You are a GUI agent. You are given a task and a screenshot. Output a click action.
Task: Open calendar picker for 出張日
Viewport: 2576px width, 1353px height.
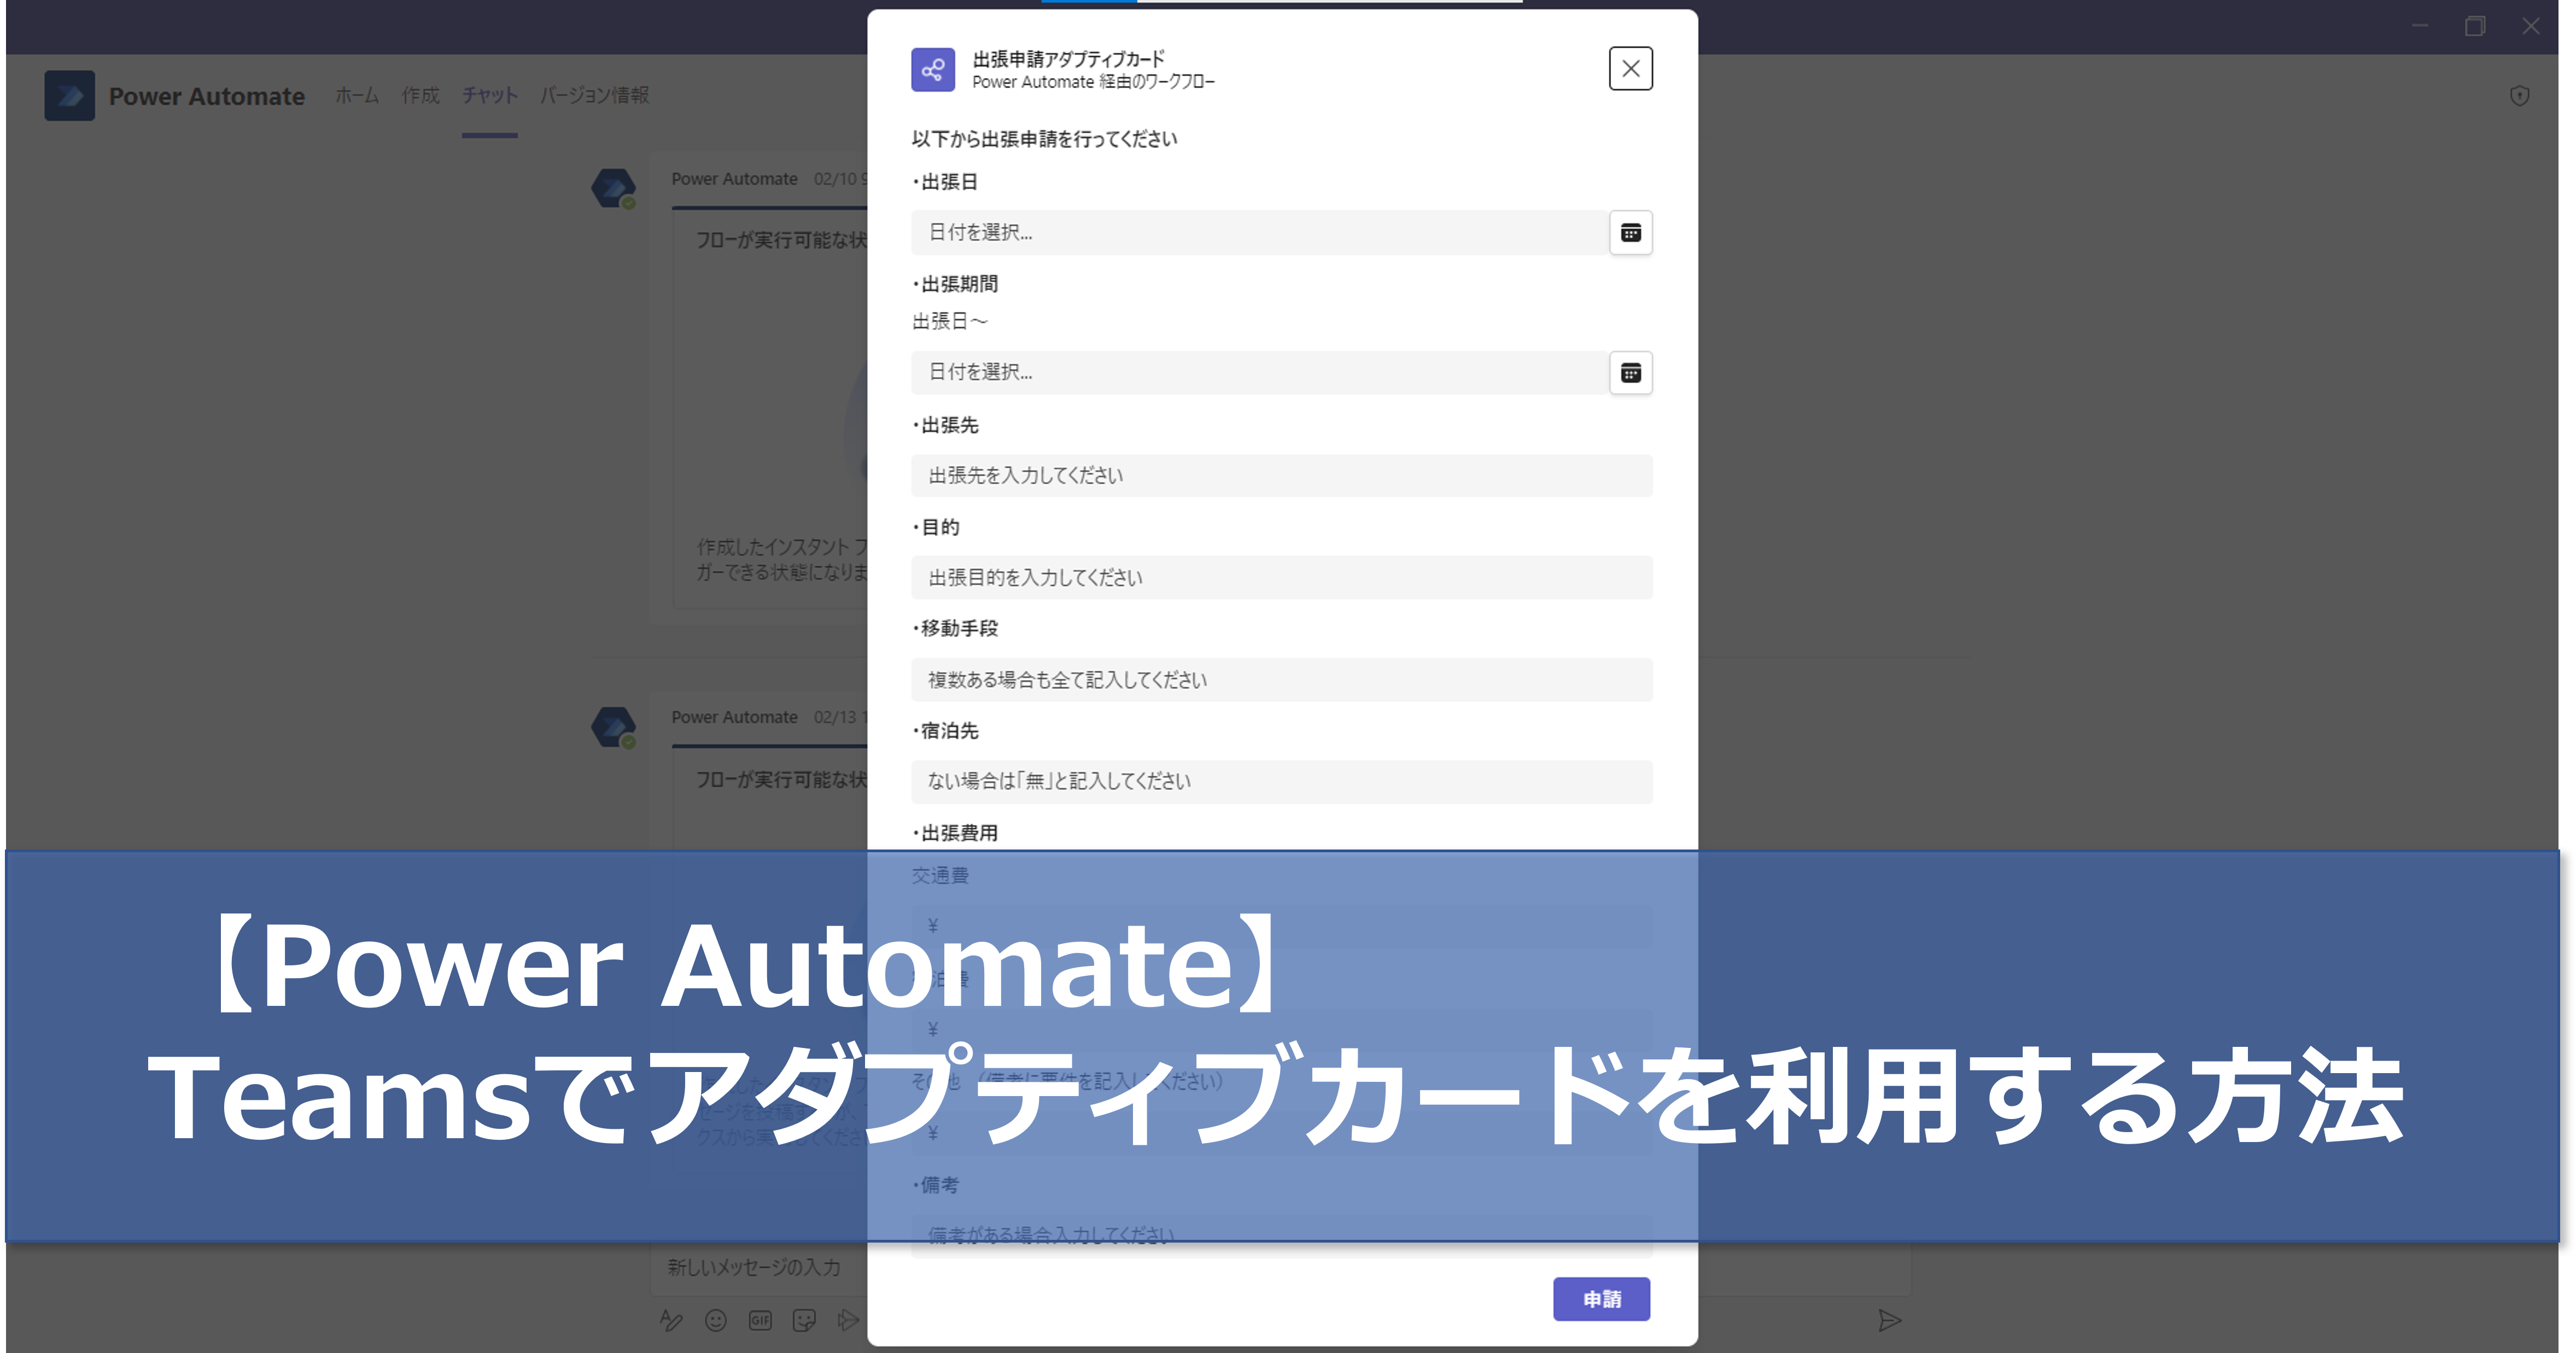coord(1630,232)
